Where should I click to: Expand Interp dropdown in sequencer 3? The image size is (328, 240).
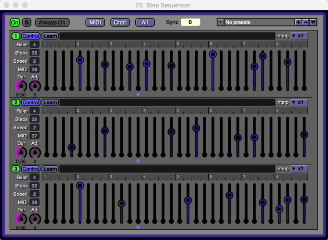(x=299, y=169)
